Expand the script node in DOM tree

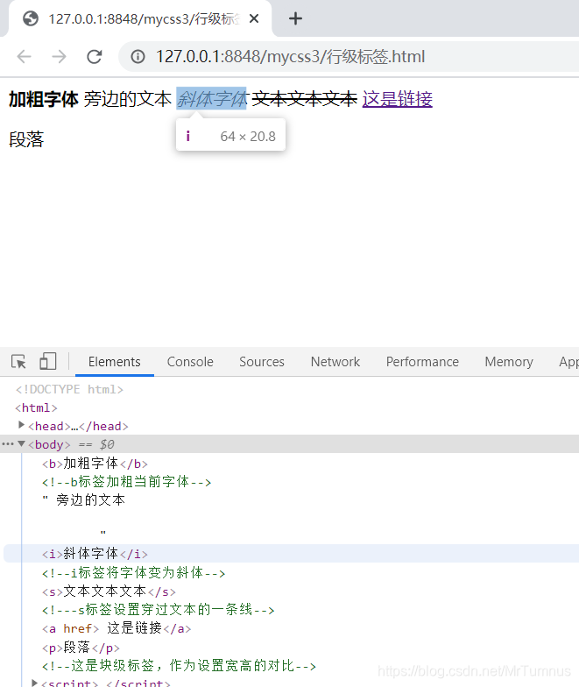pyautogui.click(x=35, y=683)
